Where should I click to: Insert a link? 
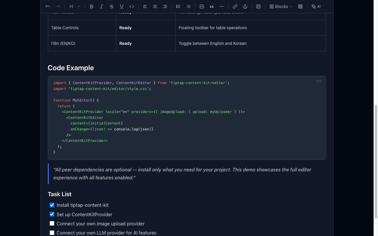tap(235, 6)
